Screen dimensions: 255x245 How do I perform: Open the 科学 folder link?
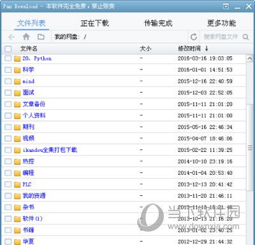[x=28, y=70]
